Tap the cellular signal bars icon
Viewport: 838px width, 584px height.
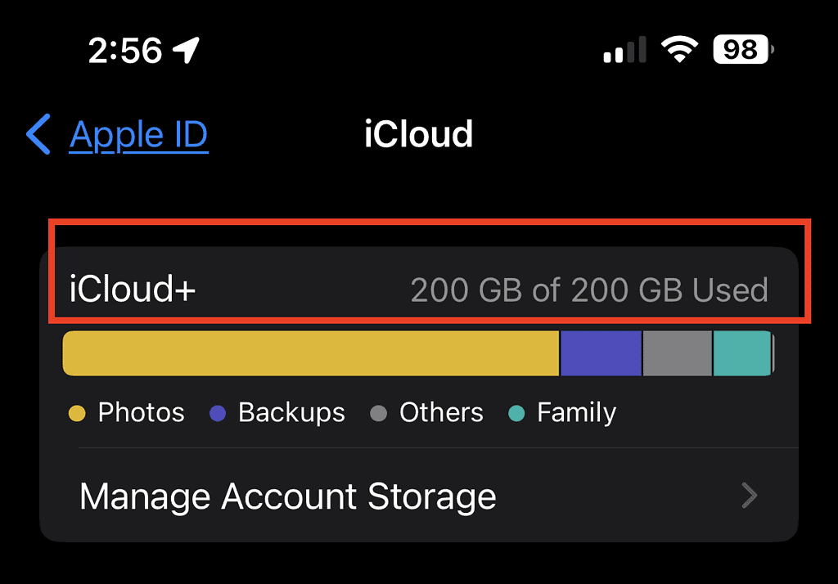pyautogui.click(x=624, y=51)
